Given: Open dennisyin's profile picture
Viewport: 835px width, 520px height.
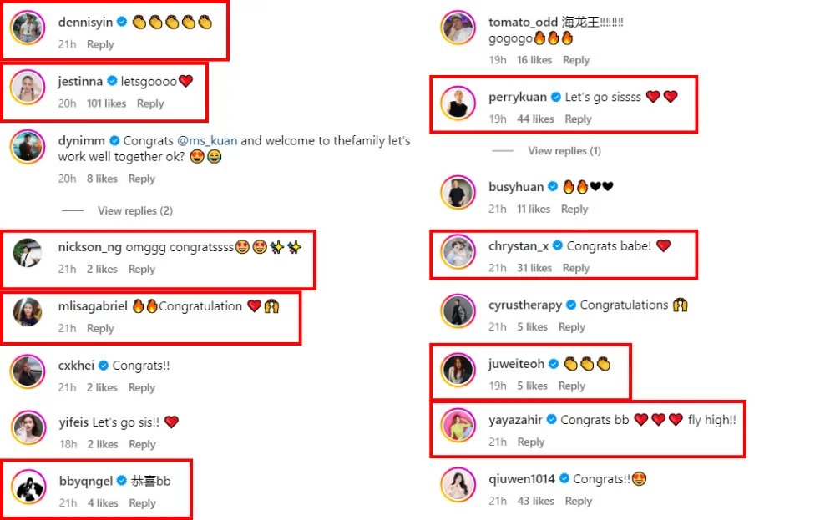Looking at the screenshot, I should click(27, 29).
